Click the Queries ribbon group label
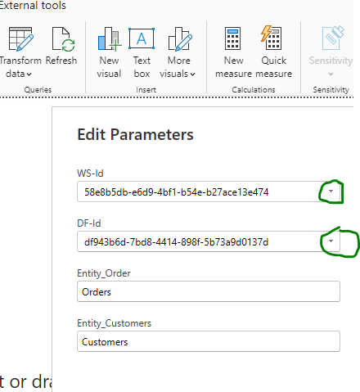This screenshot has height=392, width=360. (x=38, y=89)
